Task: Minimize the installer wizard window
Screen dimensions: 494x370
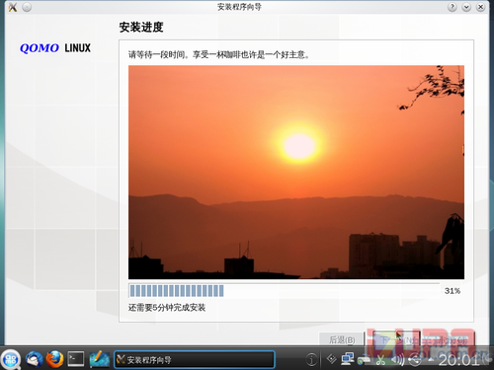Action: [466, 7]
